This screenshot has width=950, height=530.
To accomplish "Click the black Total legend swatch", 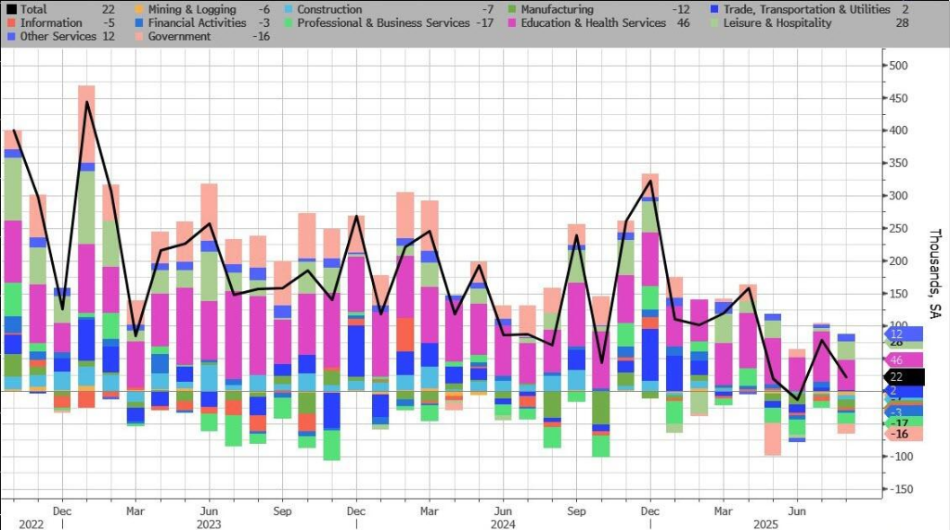I will coord(9,9).
